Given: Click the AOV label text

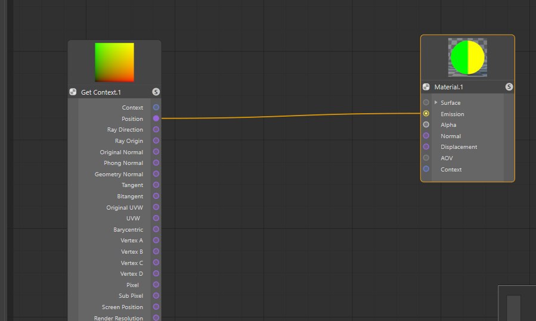Looking at the screenshot, I should (447, 158).
